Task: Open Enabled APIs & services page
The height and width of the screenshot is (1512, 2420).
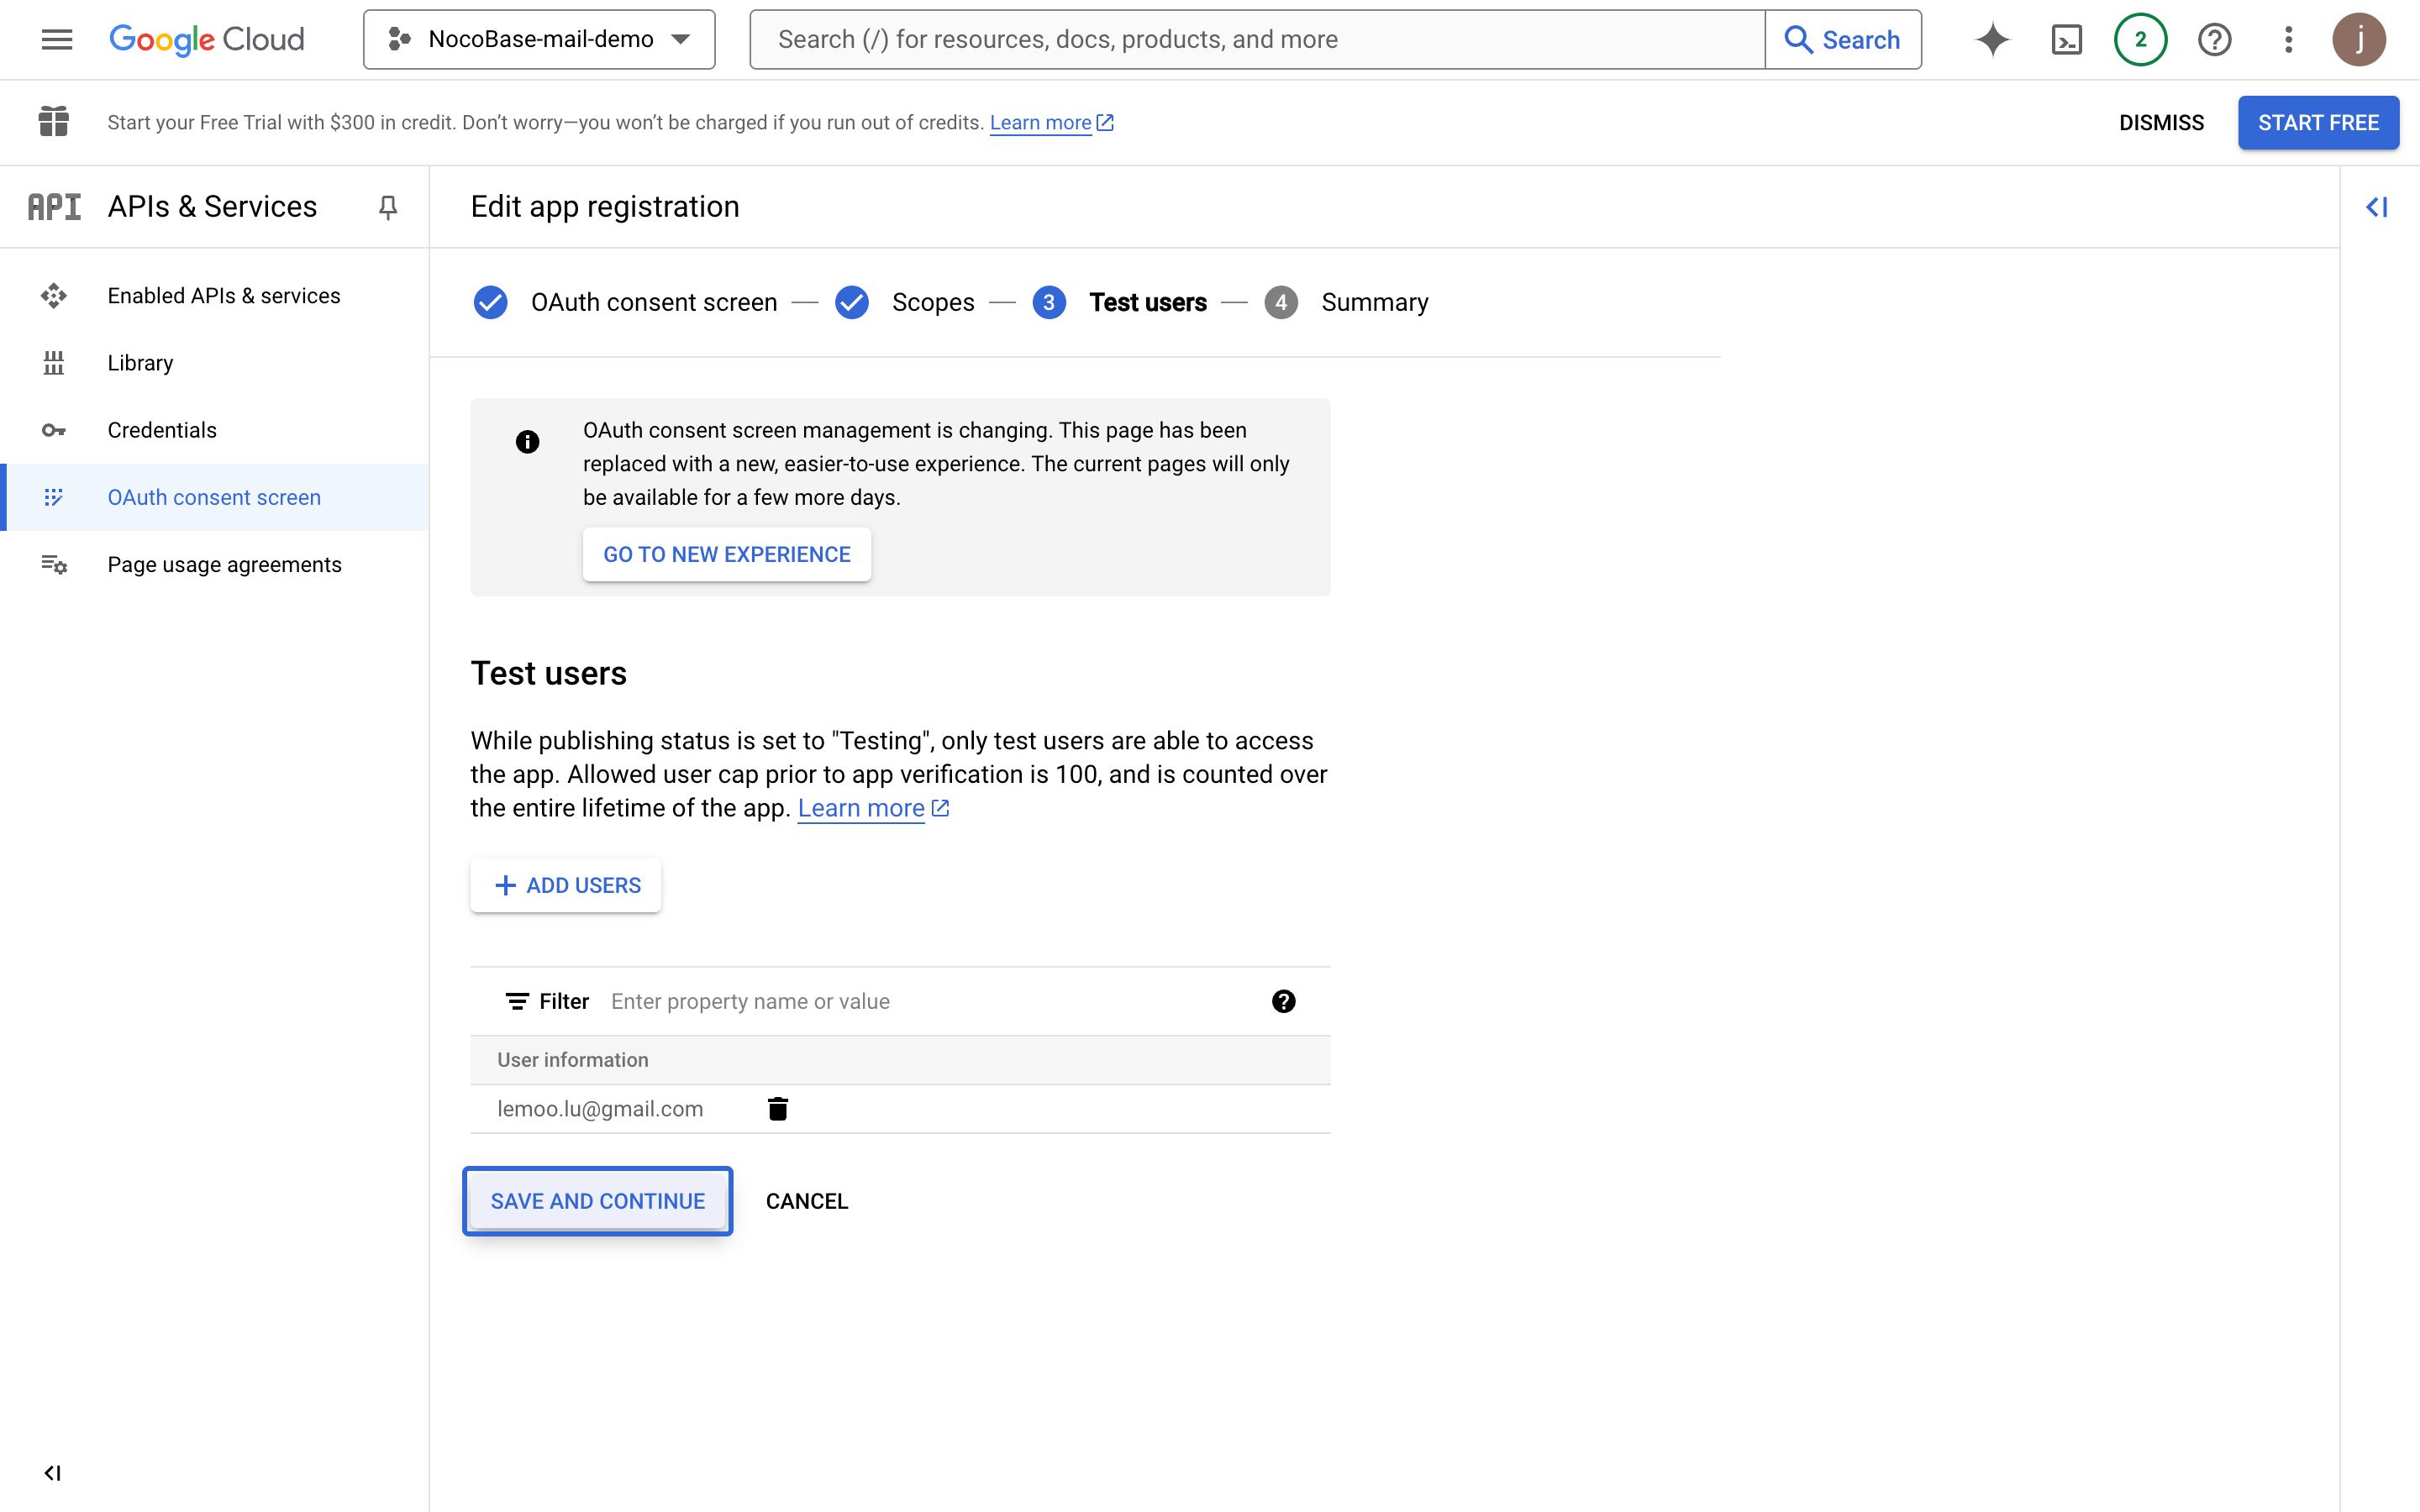Action: click(223, 296)
